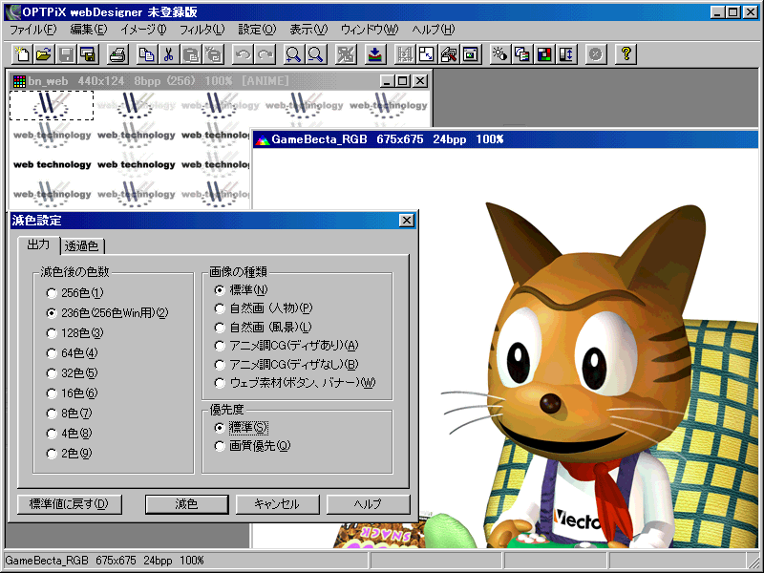Close the 減色設定 dialog
This screenshot has height=573, width=764.
coord(407,221)
